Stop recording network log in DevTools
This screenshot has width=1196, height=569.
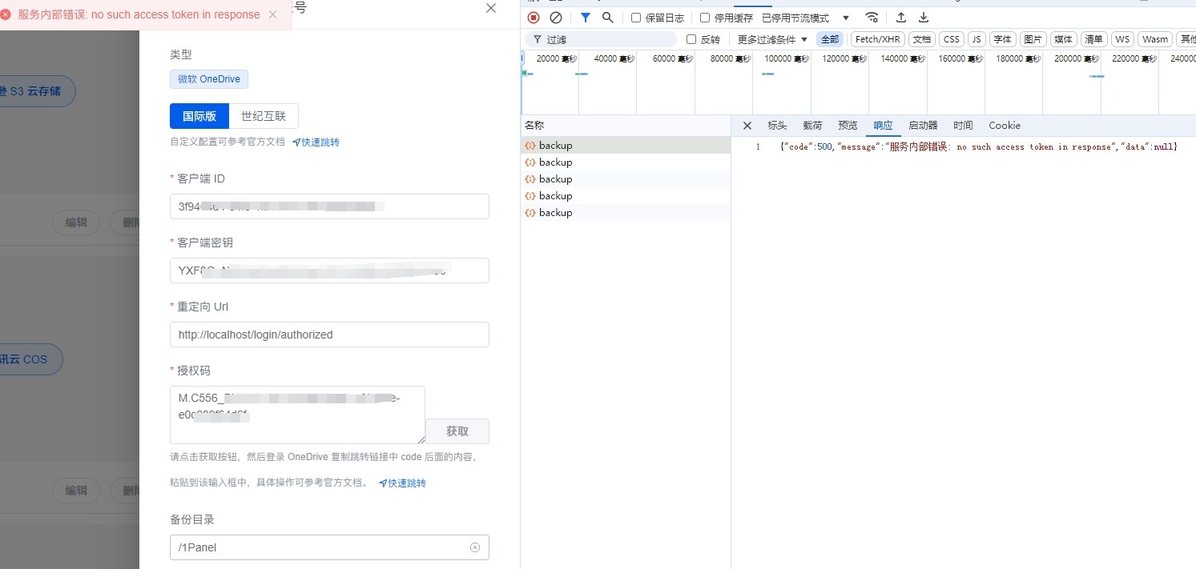click(534, 18)
